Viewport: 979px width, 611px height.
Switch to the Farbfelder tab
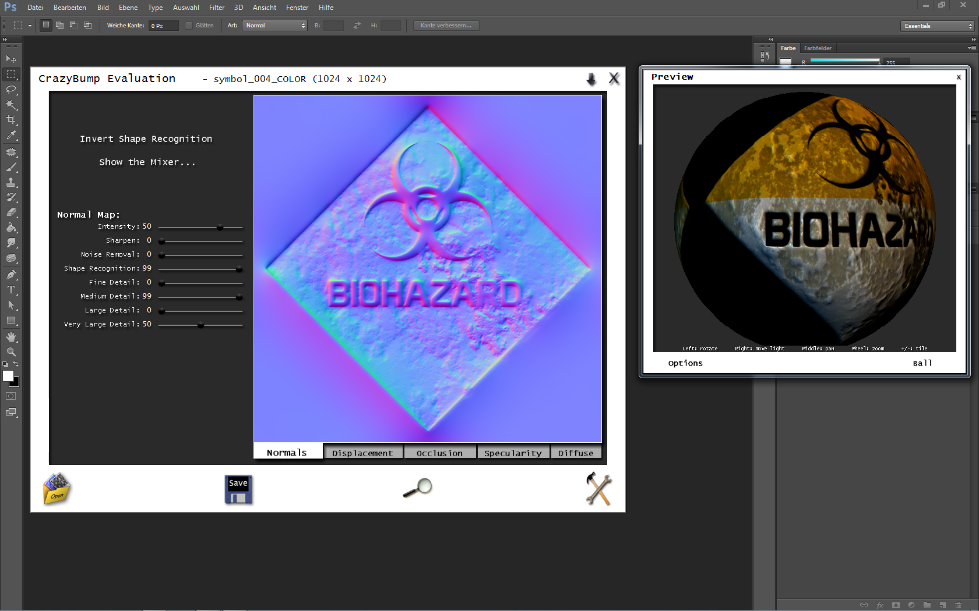(x=818, y=48)
